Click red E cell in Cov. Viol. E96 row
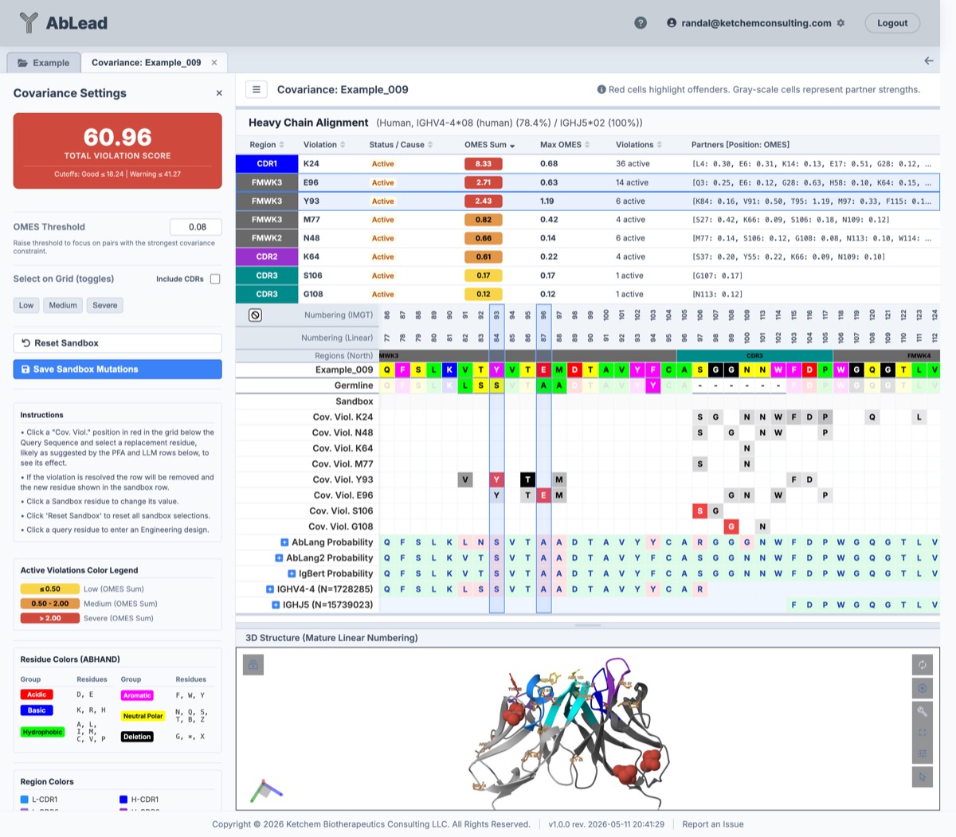Screen dimensions: 956x837 pyautogui.click(x=544, y=495)
